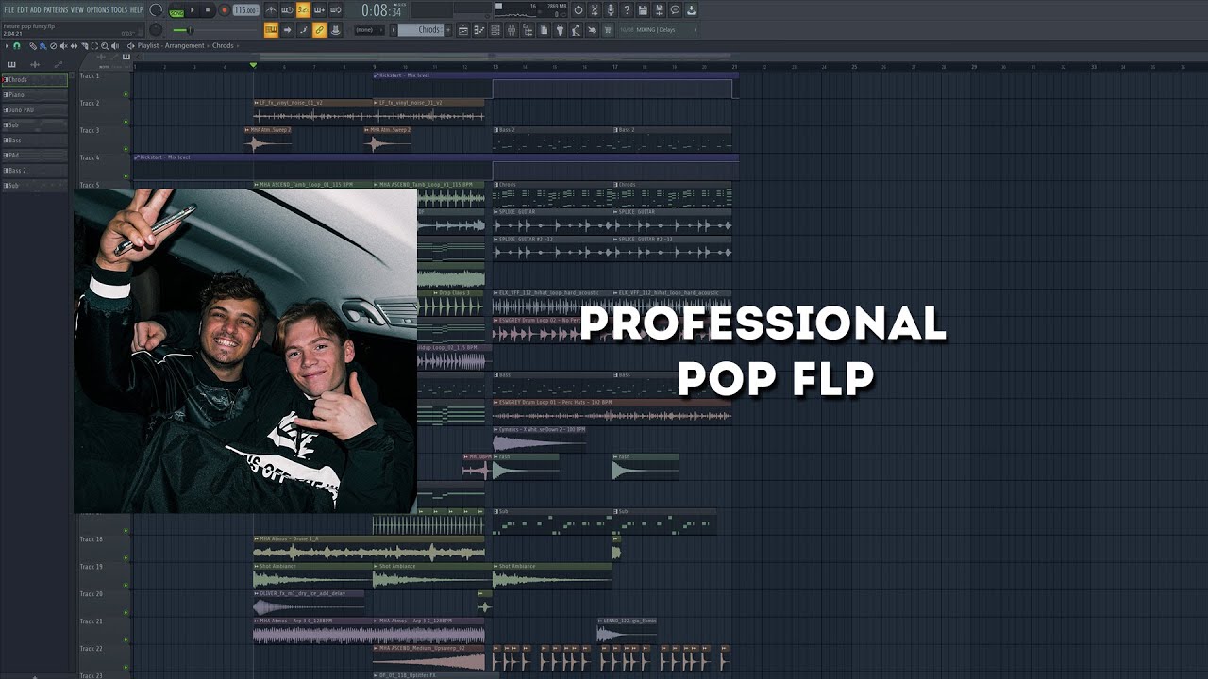Select the playlist Zoom tool
The height and width of the screenshot is (679, 1208).
pos(105,45)
